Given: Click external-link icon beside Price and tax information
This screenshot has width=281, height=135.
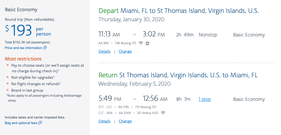Looking at the screenshot, I should click(45, 48).
